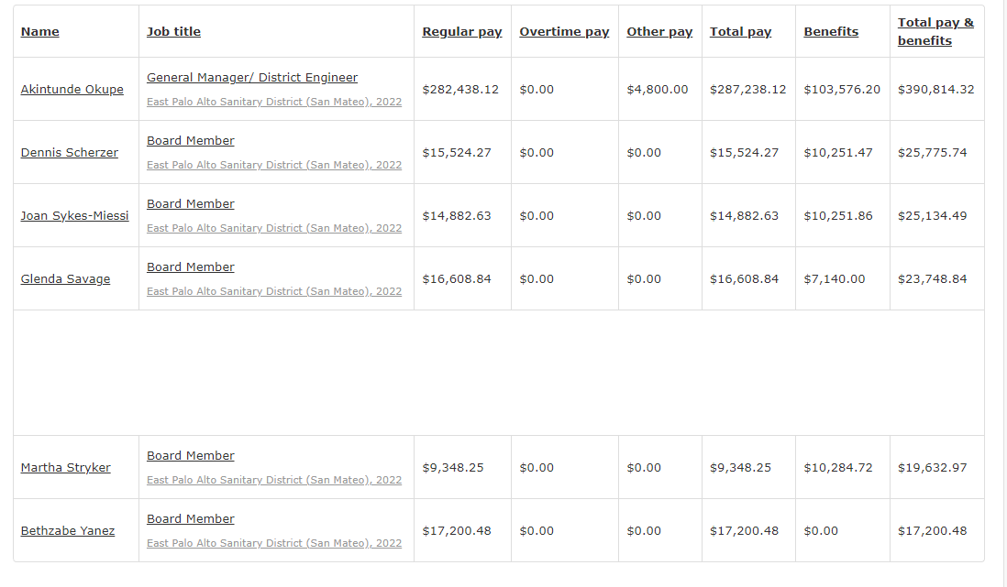Sort table by Name column header

(x=39, y=31)
